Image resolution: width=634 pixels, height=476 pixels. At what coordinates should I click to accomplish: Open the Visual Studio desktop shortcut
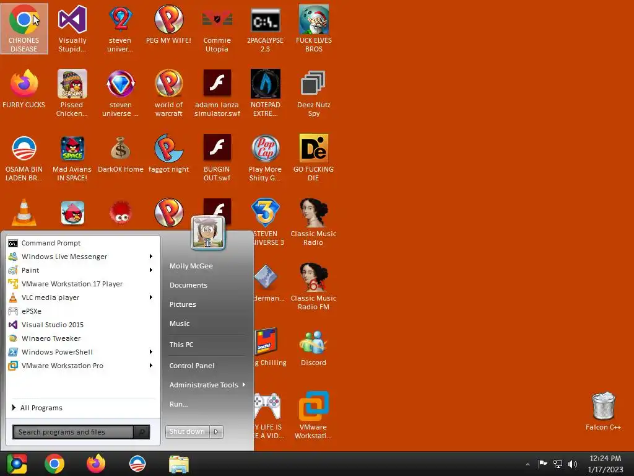(72, 29)
